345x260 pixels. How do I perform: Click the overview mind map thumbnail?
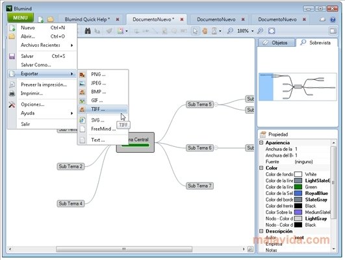pyautogui.click(x=298, y=86)
